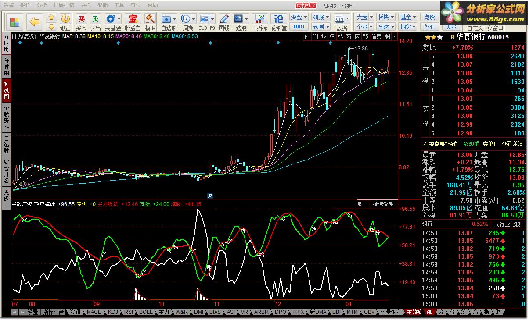Click the 指标说明 button
Viewport: 529px width, 320px height.
pos(383,204)
